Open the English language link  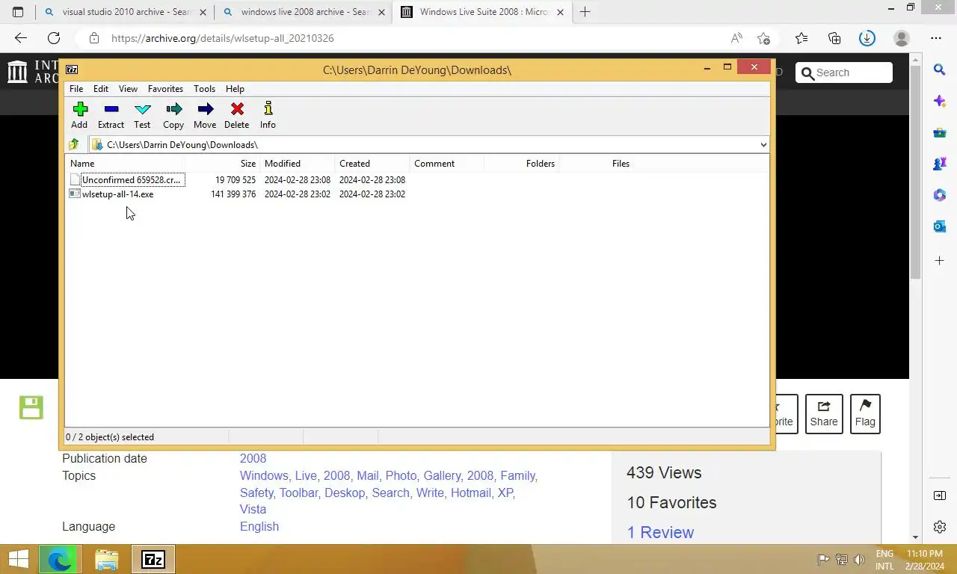coord(259,526)
